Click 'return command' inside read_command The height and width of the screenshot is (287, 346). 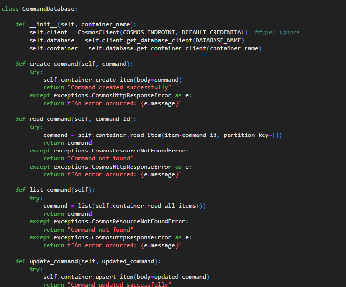pyautogui.click(x=67, y=143)
